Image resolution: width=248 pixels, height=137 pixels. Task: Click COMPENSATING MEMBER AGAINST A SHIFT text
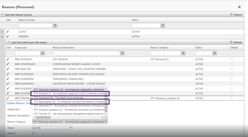77,64
